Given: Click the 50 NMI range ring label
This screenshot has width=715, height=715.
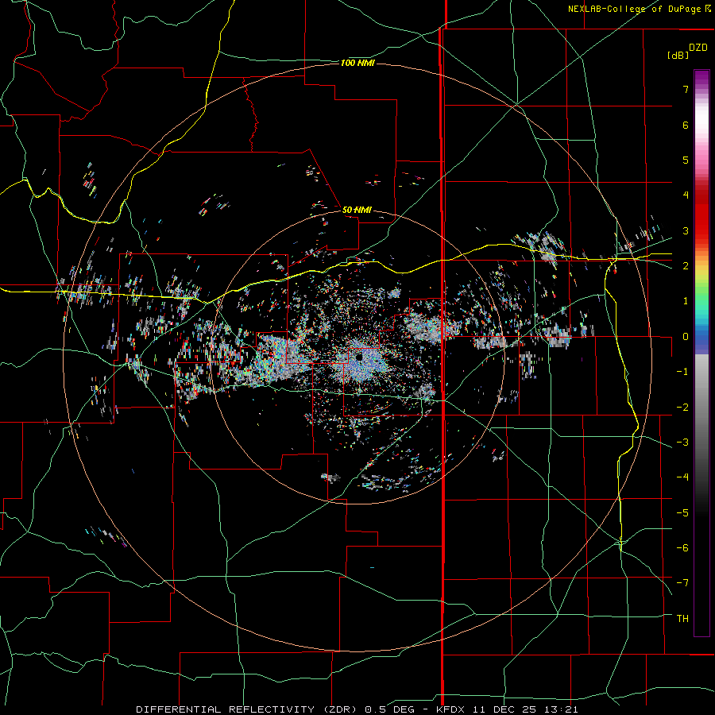Looking at the screenshot, I should (x=357, y=210).
